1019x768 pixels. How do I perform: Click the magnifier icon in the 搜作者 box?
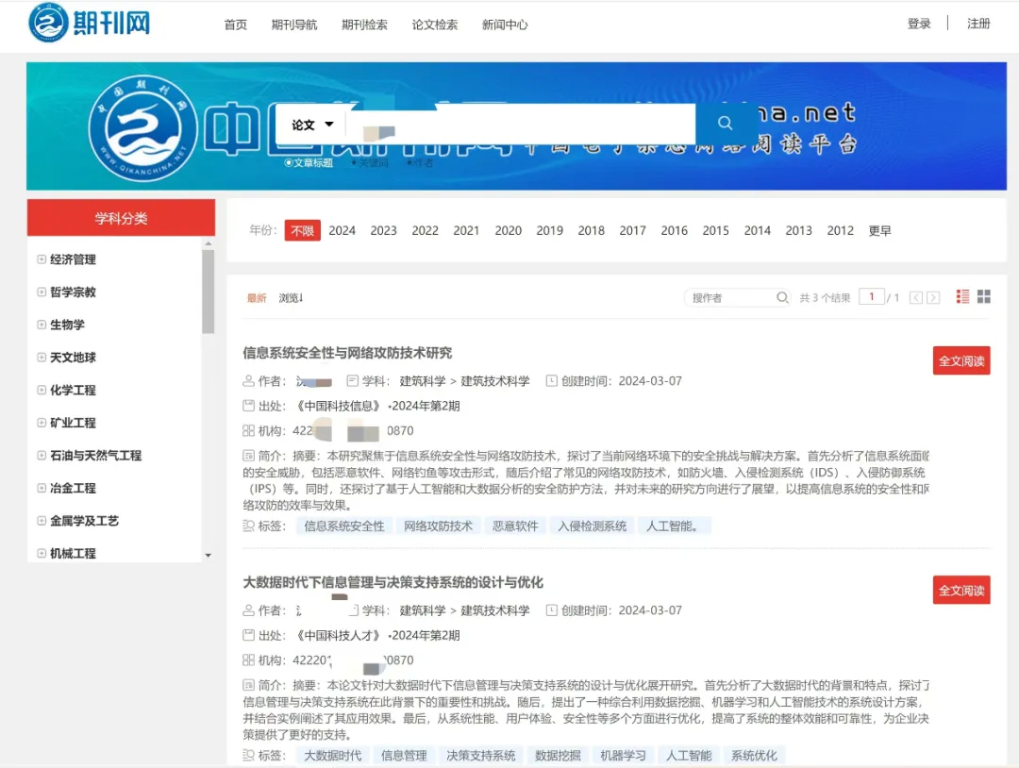click(x=781, y=295)
